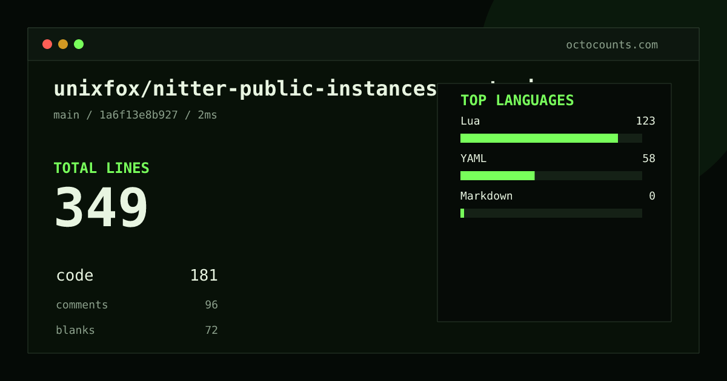Click the unixfox/nitter-public-instances repository title
This screenshot has height=381, width=727.
click(245, 89)
